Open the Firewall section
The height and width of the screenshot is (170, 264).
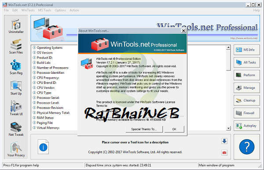[247, 113]
